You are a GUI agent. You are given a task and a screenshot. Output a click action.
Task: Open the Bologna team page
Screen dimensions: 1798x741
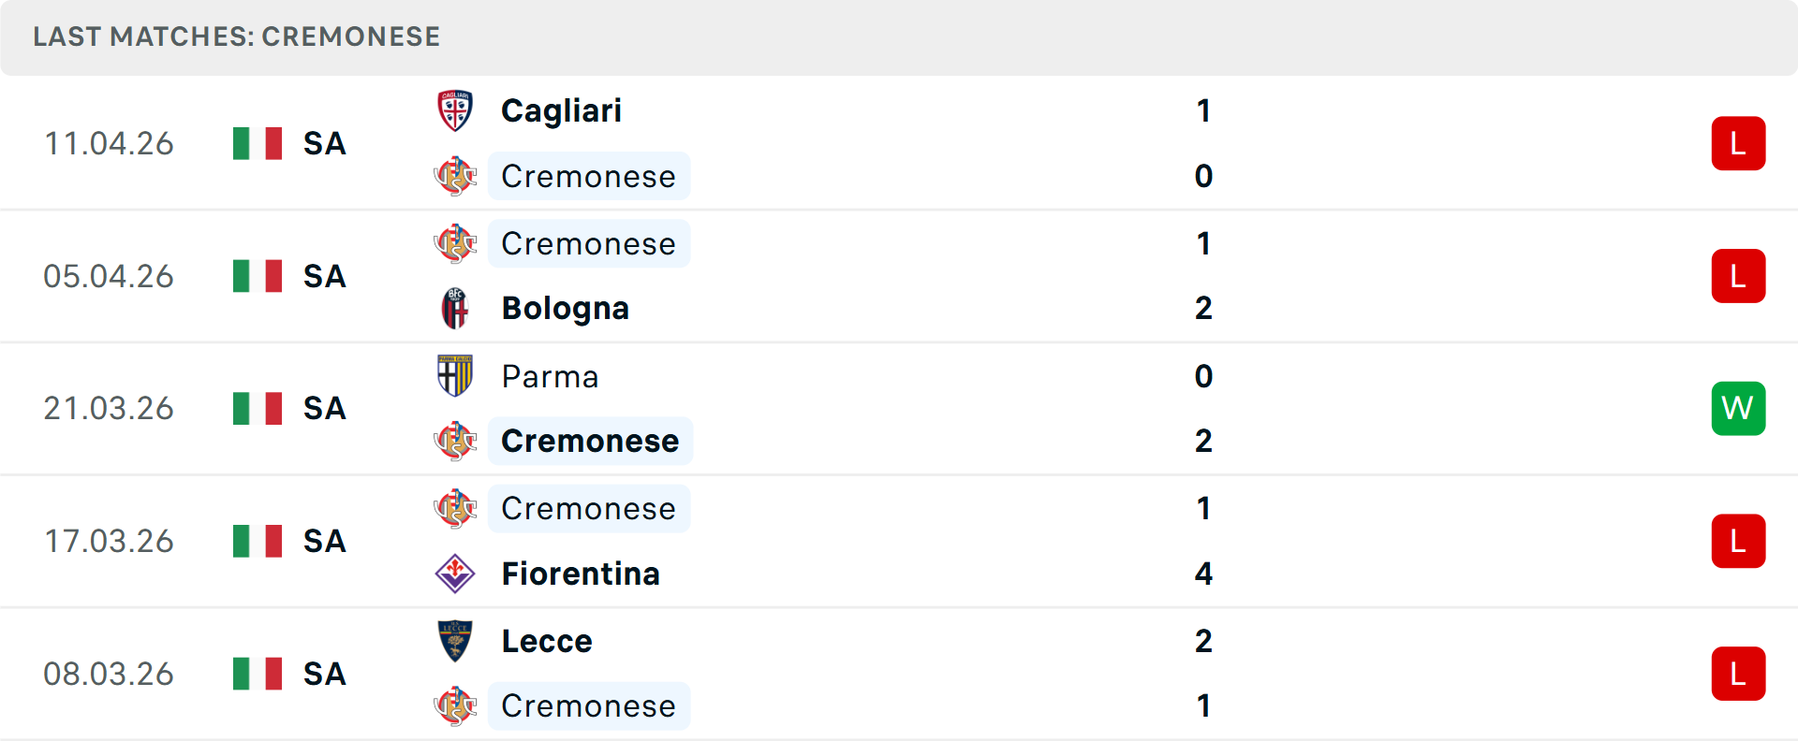(565, 309)
